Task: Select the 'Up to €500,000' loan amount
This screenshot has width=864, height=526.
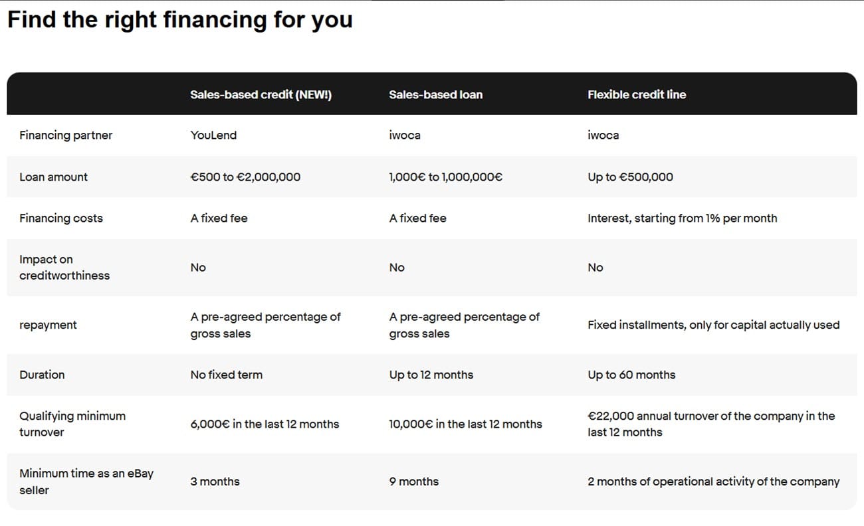Action: coord(630,177)
